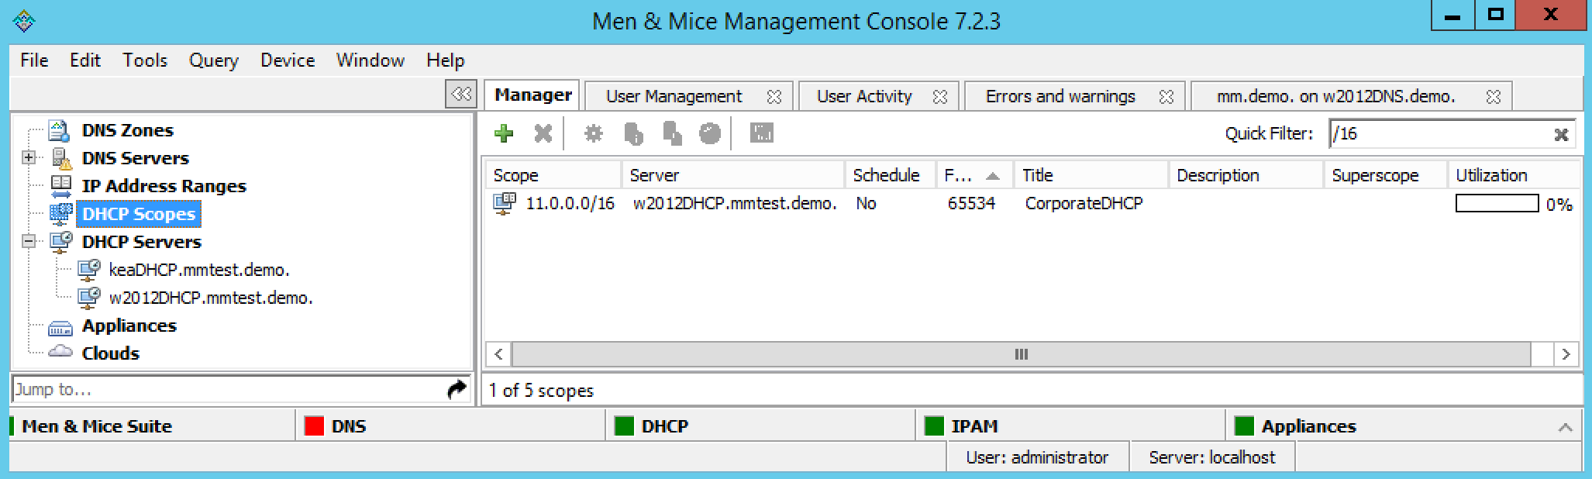Expand status panel with chevron up
The height and width of the screenshot is (479, 1592).
(x=1565, y=427)
